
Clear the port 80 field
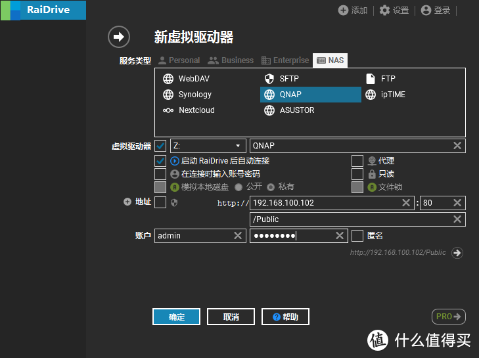pos(457,203)
